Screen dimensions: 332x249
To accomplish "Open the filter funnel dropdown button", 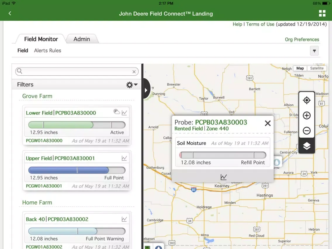I will coord(314,51).
